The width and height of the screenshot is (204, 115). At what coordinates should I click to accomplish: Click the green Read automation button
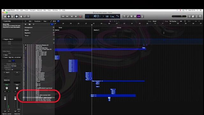coord(7,85)
